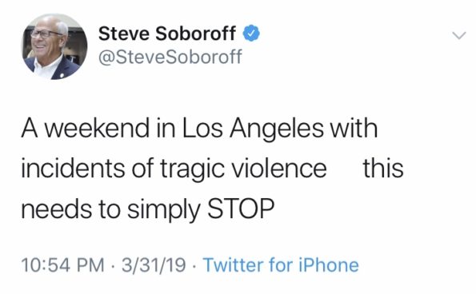Click the words tragic violence

click(x=243, y=169)
